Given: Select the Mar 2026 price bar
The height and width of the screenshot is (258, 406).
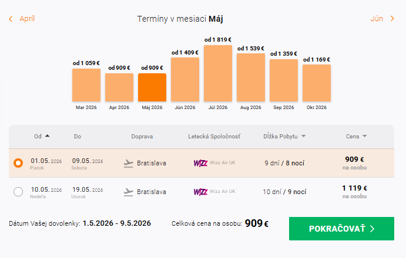Looking at the screenshot, I should 86,85.
